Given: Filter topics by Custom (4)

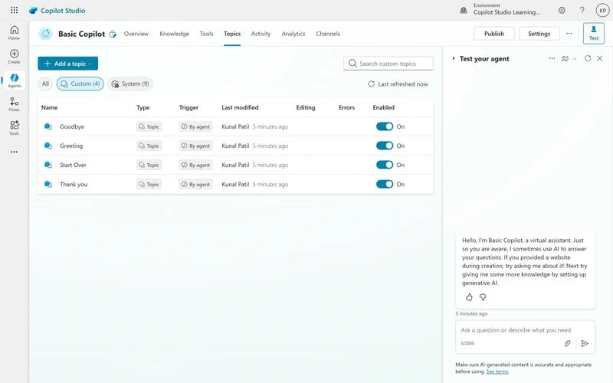Looking at the screenshot, I should tap(80, 83).
